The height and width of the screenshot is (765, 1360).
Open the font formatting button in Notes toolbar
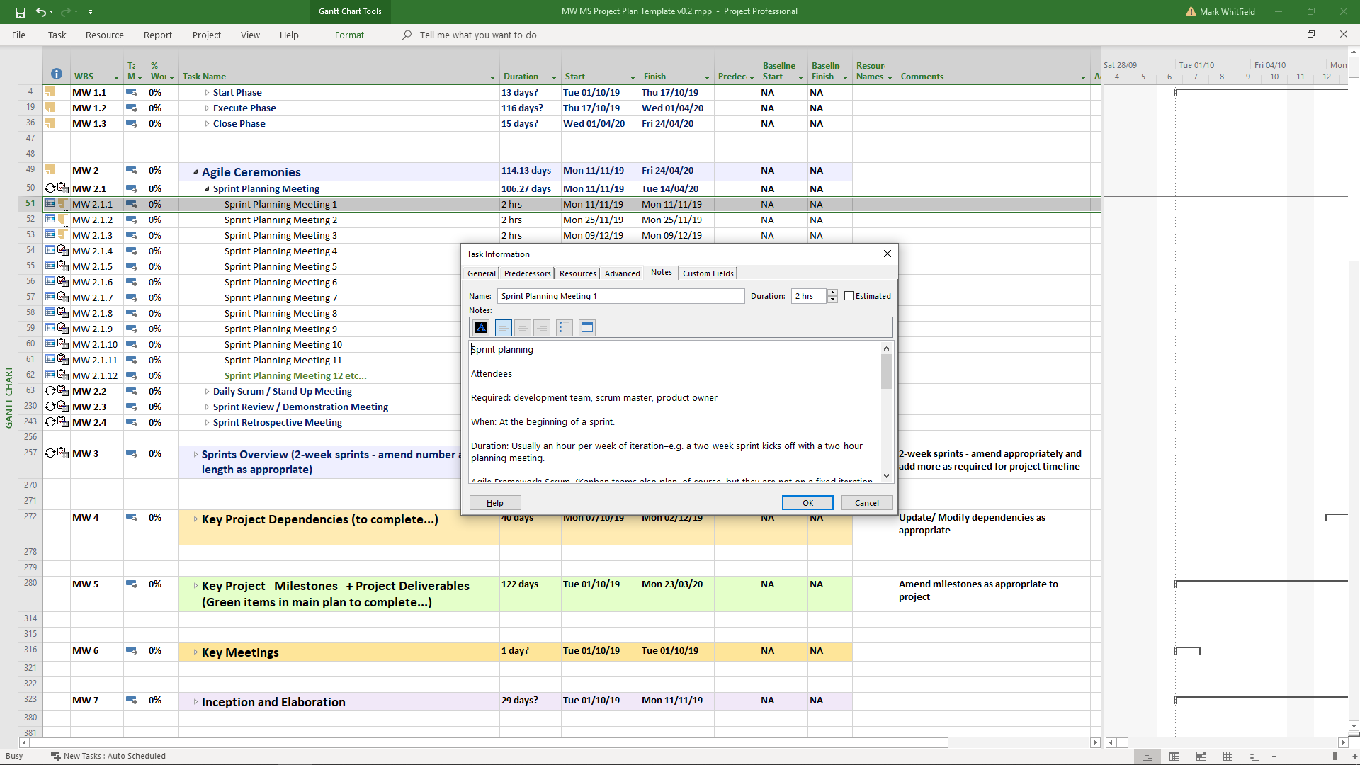pos(481,327)
